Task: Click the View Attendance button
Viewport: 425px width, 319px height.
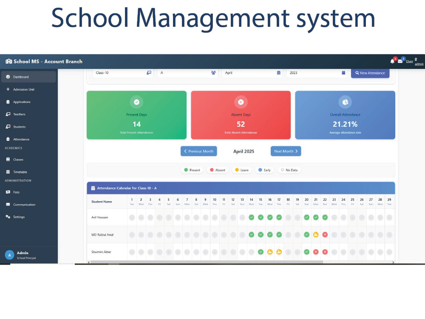Action: tap(370, 73)
